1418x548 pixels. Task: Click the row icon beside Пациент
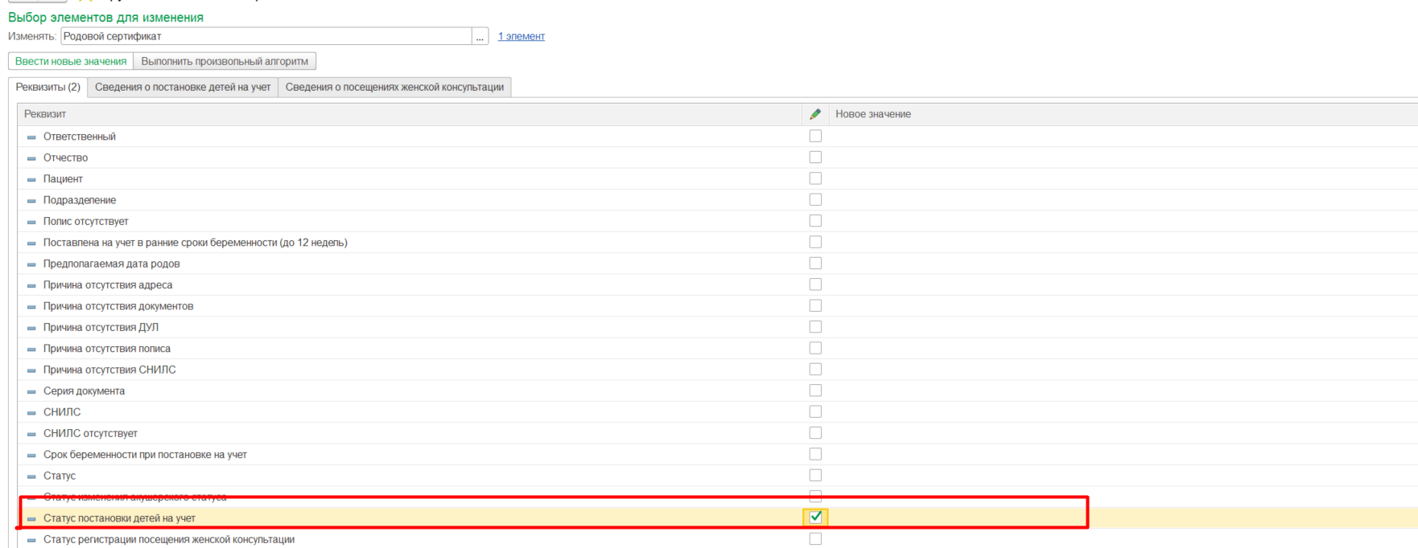(x=31, y=180)
